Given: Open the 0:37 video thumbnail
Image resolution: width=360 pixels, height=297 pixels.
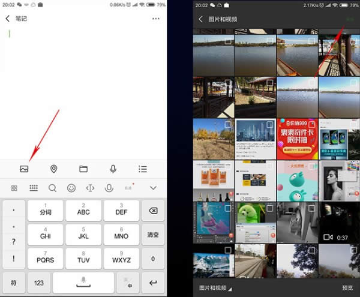Looking at the screenshot, I should pos(339,223).
